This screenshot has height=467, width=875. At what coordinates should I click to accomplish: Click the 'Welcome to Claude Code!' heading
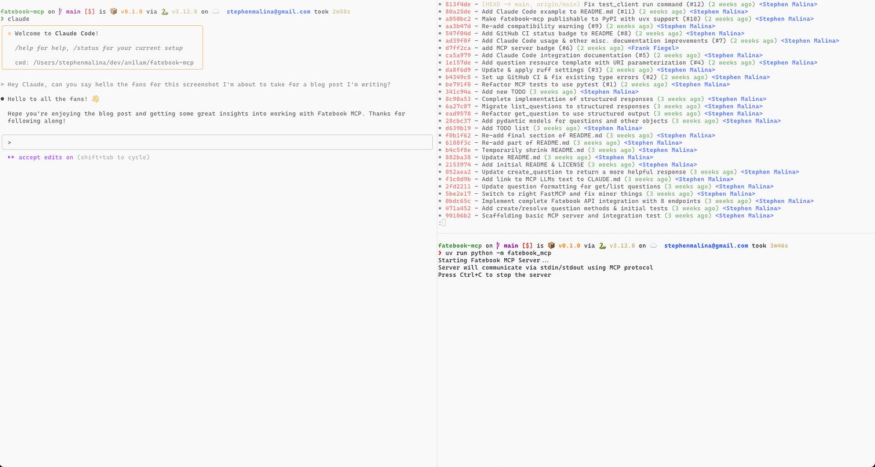tap(57, 34)
